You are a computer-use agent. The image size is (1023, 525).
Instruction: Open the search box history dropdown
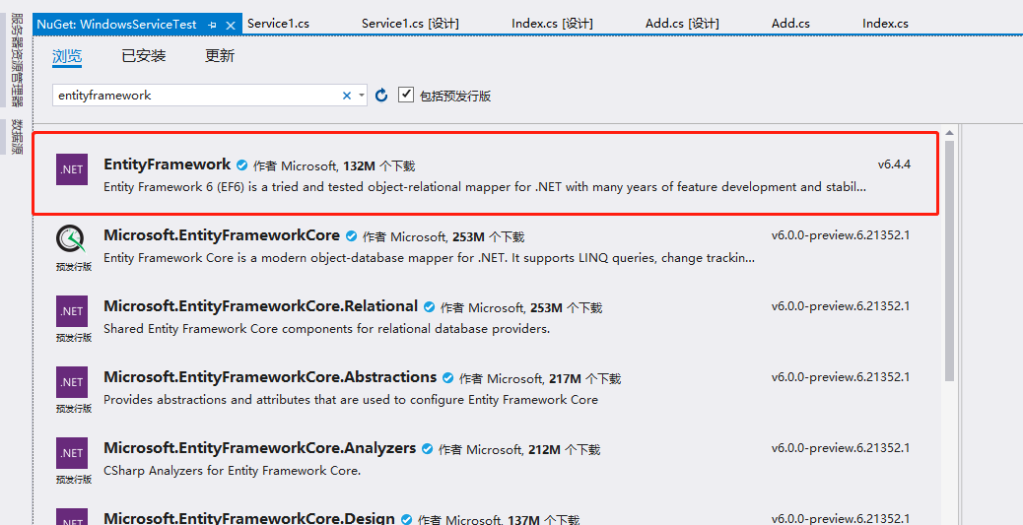click(x=362, y=96)
